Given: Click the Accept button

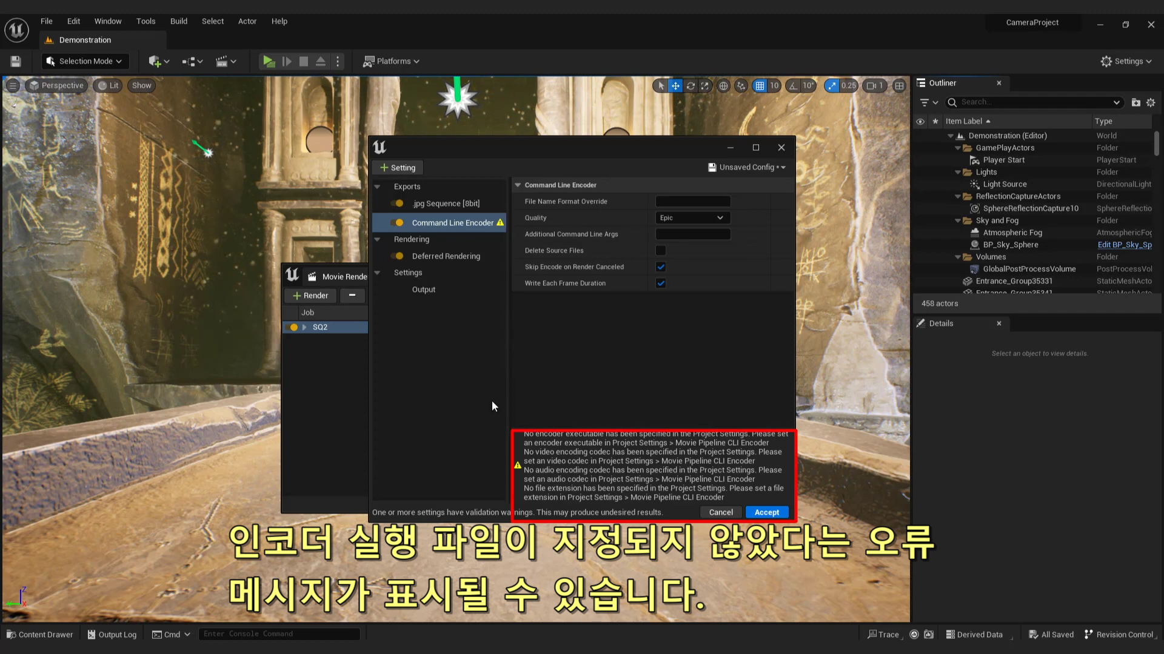Looking at the screenshot, I should click(766, 512).
